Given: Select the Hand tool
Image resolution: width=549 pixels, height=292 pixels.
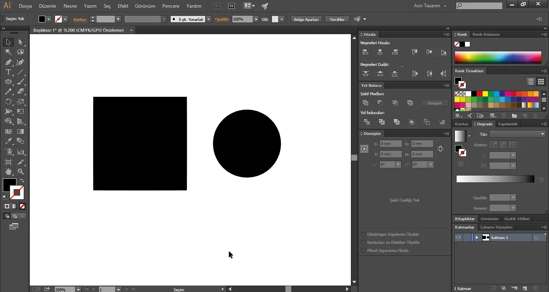Looking at the screenshot, I should tap(8, 172).
